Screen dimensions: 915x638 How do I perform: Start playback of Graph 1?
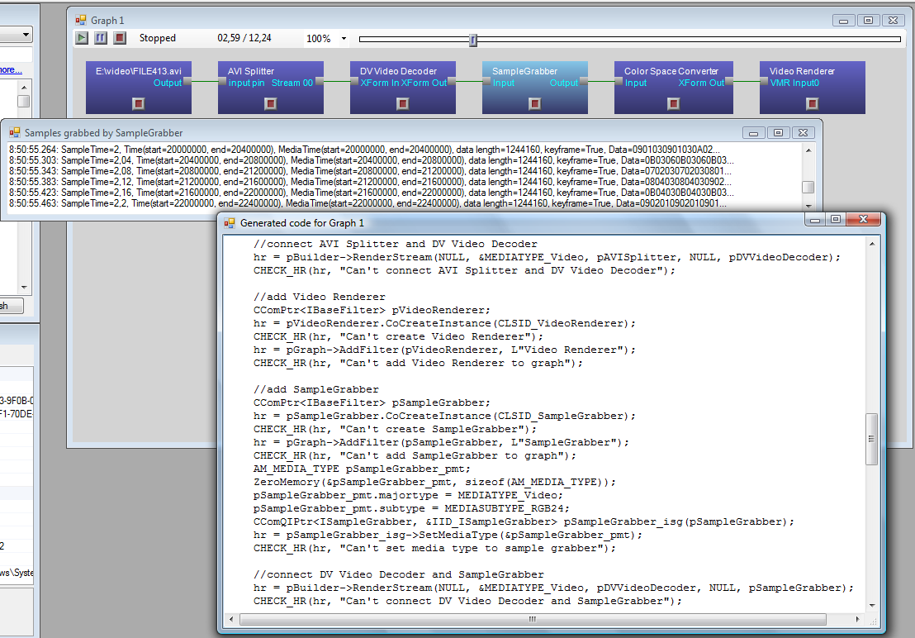82,38
